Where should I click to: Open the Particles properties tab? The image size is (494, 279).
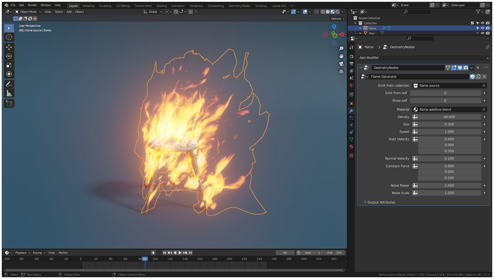tap(351, 118)
